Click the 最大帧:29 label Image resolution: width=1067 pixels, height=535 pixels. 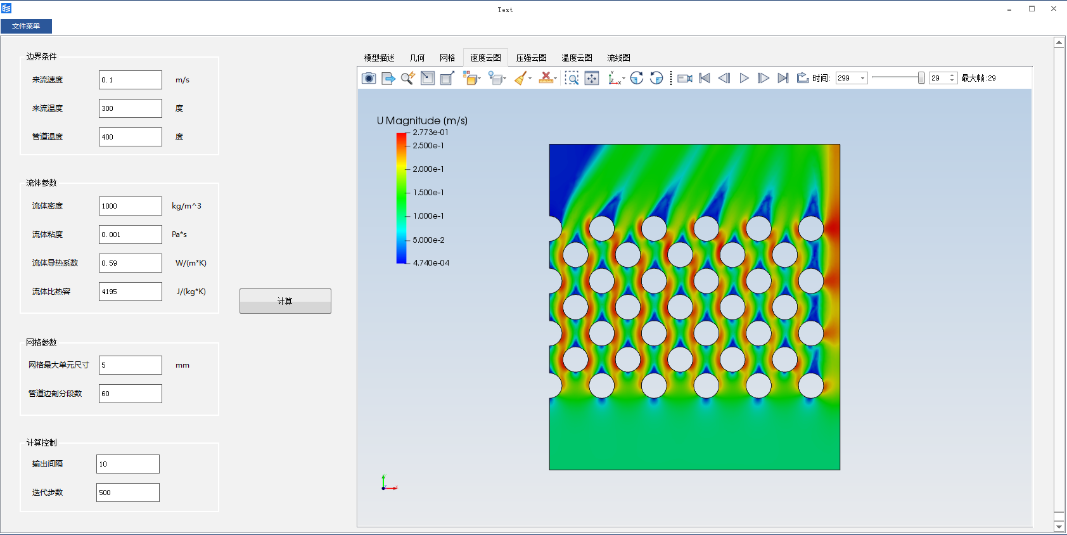(978, 78)
